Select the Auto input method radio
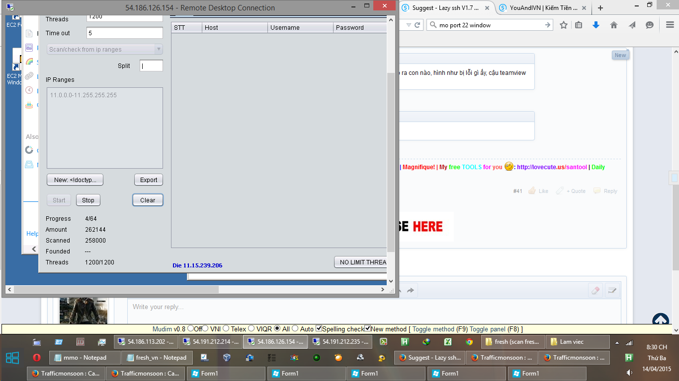 [x=295, y=328]
